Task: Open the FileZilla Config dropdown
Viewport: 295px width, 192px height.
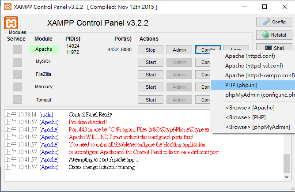Action: click(x=203, y=75)
